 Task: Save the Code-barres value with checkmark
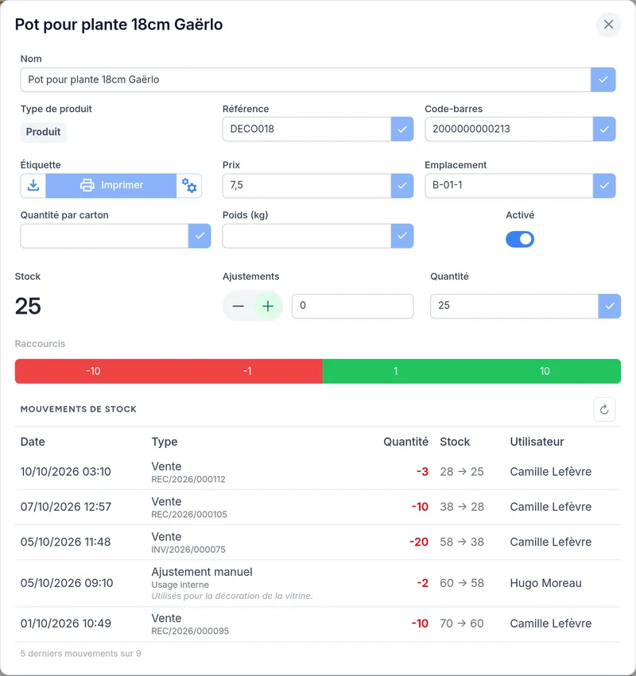tap(604, 129)
